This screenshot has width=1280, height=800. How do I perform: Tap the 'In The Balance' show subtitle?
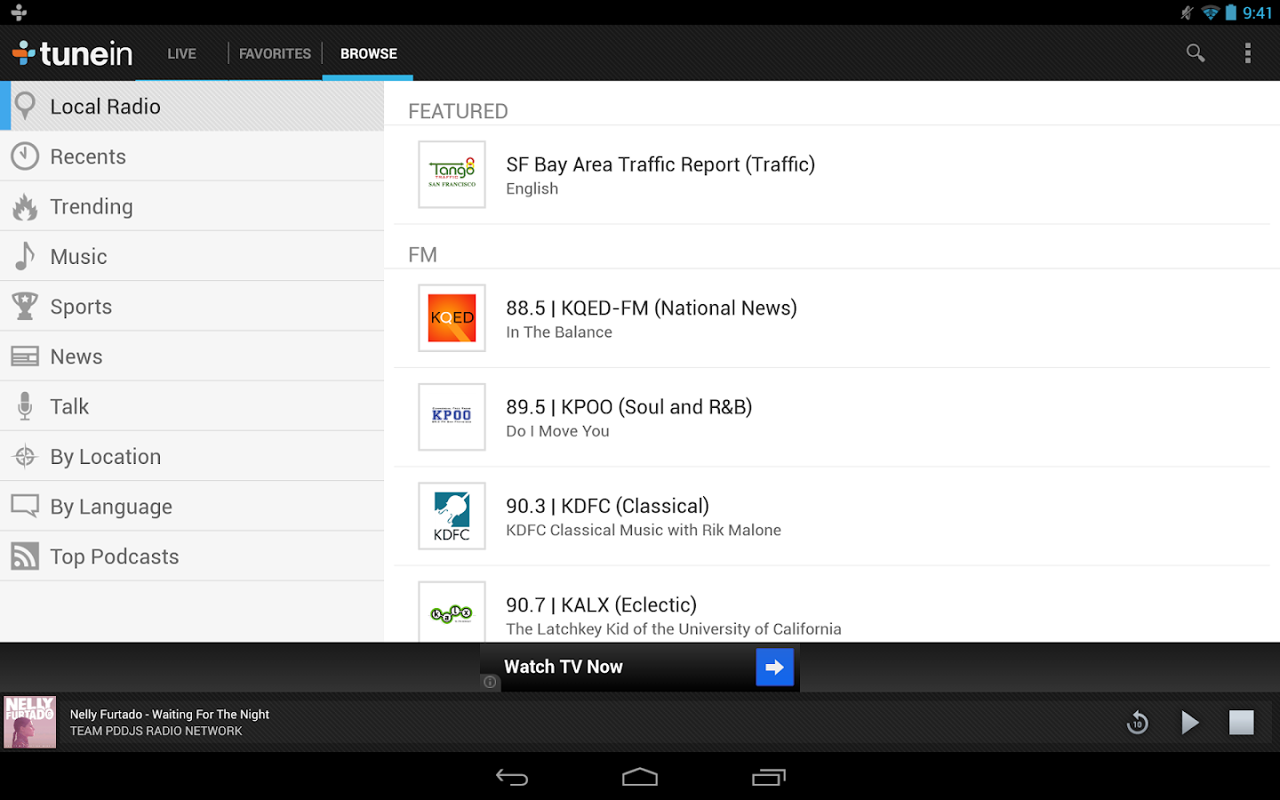tap(559, 332)
